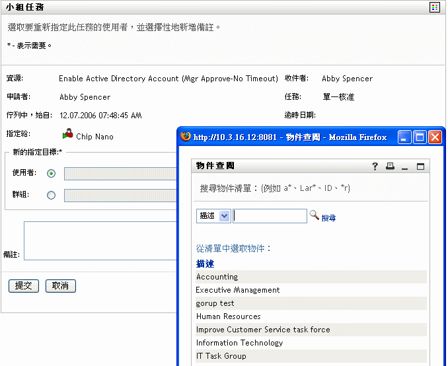Click inside the 備註 comments text area
Screen dimensions: 448x366
coord(100,240)
